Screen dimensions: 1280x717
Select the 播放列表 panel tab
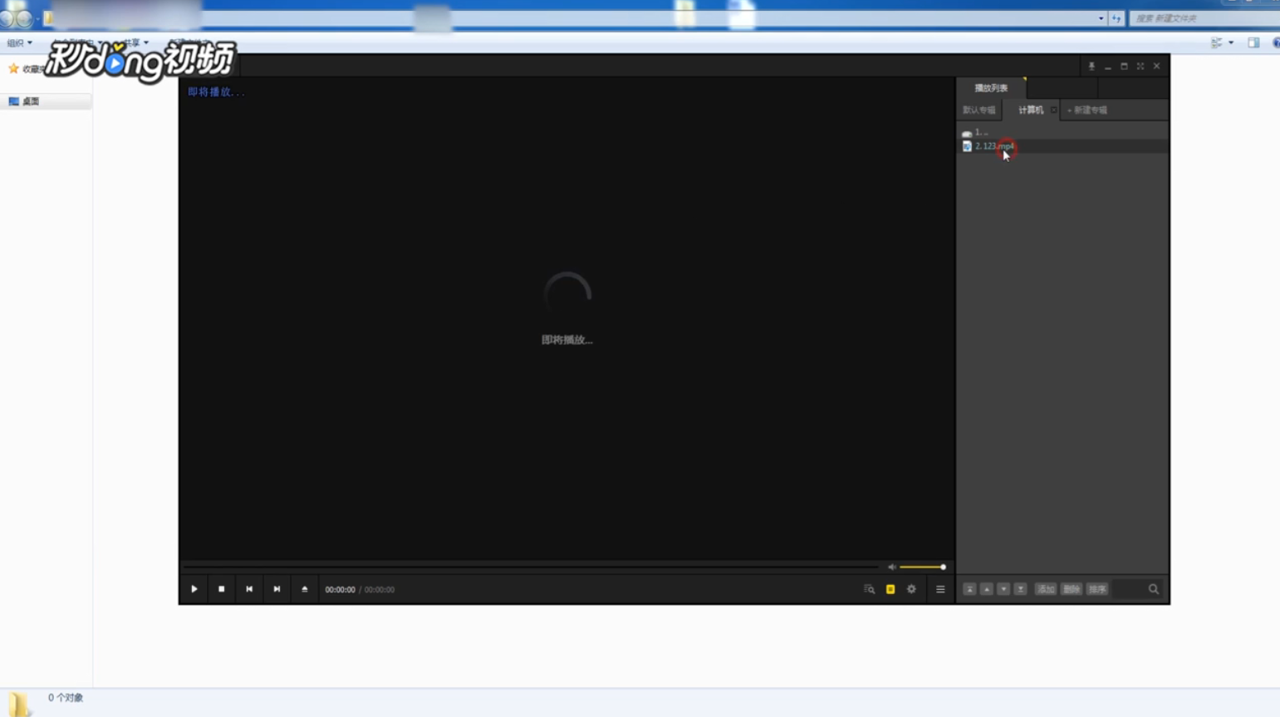(x=991, y=88)
